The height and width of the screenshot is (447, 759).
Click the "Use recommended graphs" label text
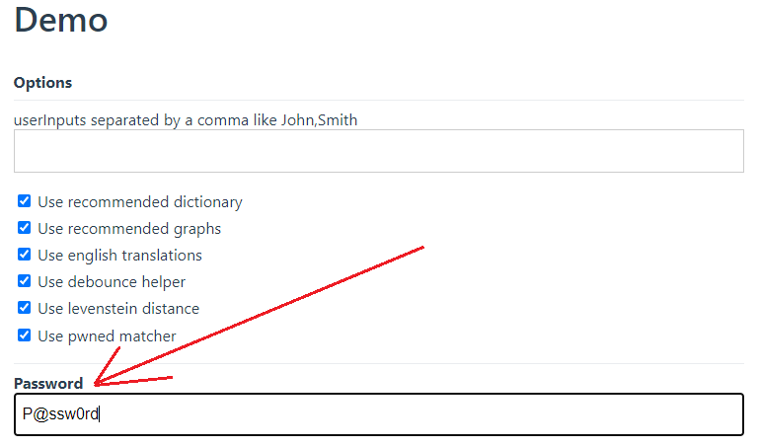tap(129, 229)
